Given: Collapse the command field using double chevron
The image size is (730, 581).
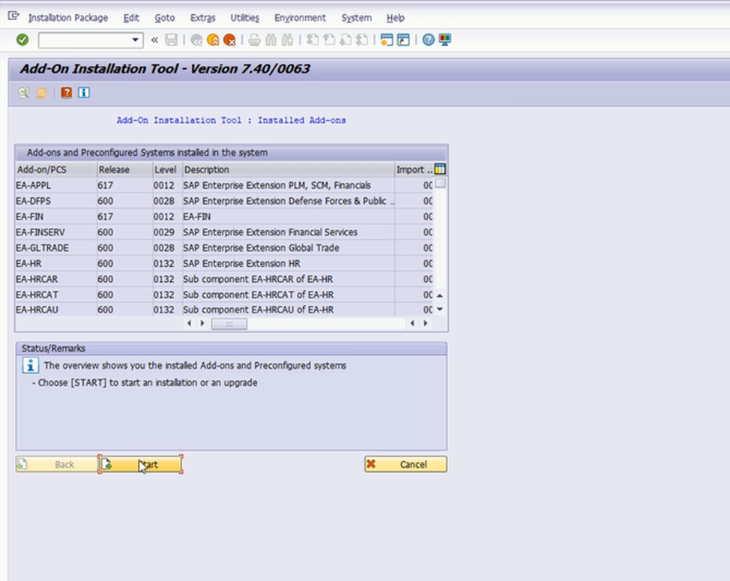Looking at the screenshot, I should pos(154,40).
